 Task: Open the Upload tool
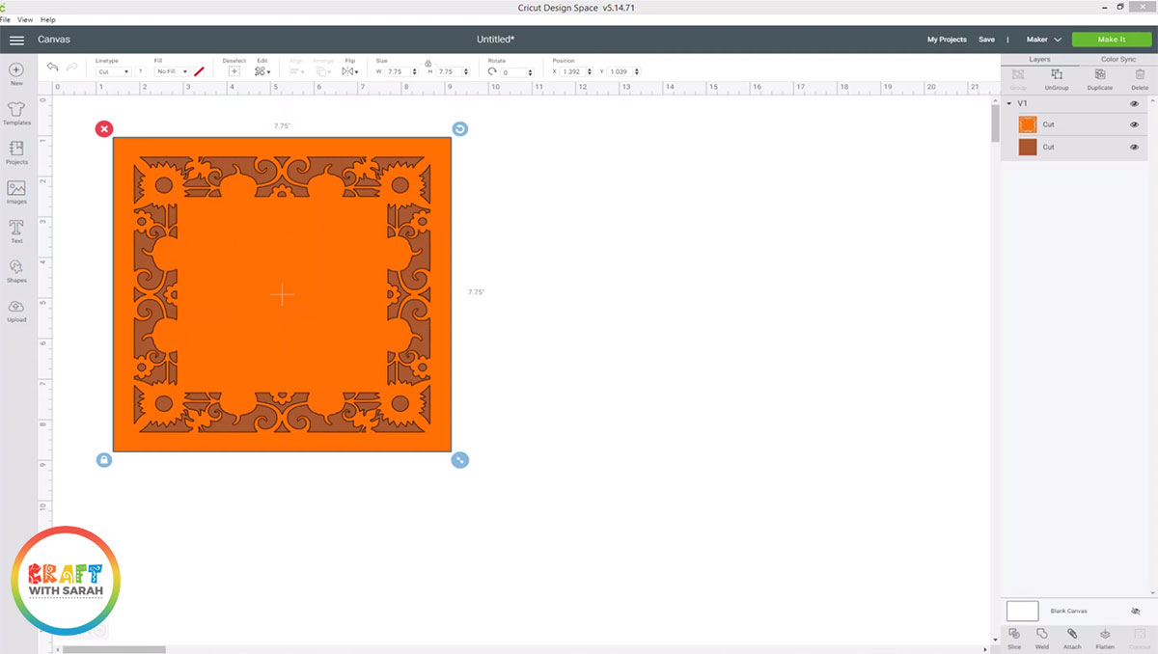pos(16,311)
